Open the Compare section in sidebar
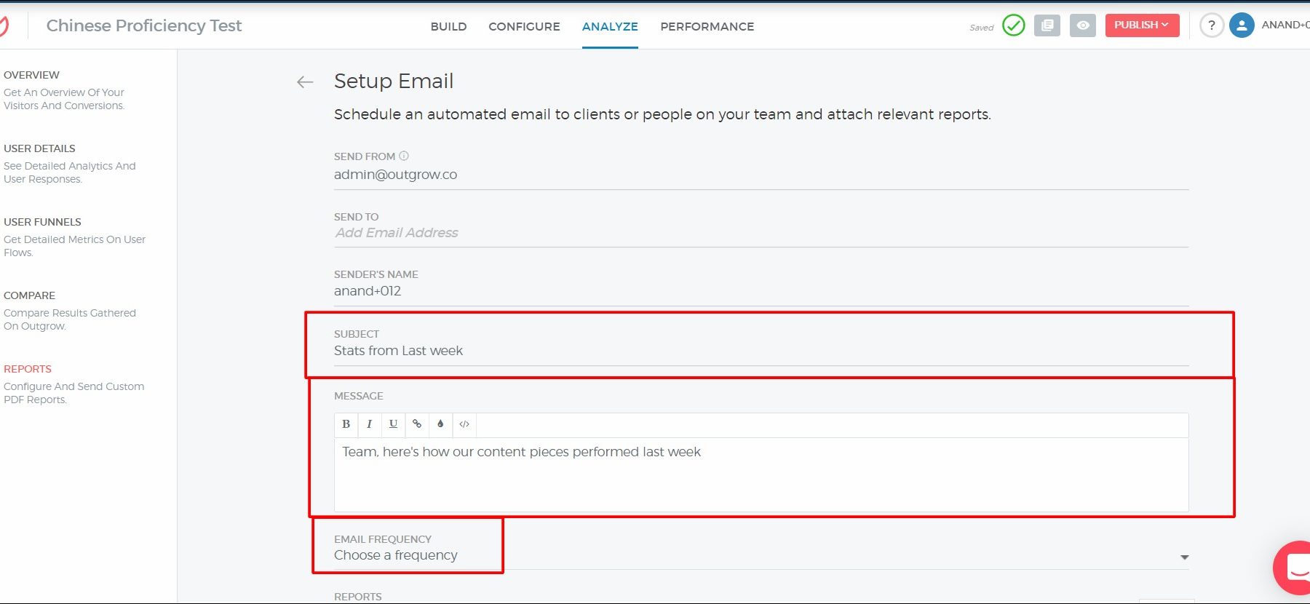The width and height of the screenshot is (1310, 604). (x=29, y=295)
